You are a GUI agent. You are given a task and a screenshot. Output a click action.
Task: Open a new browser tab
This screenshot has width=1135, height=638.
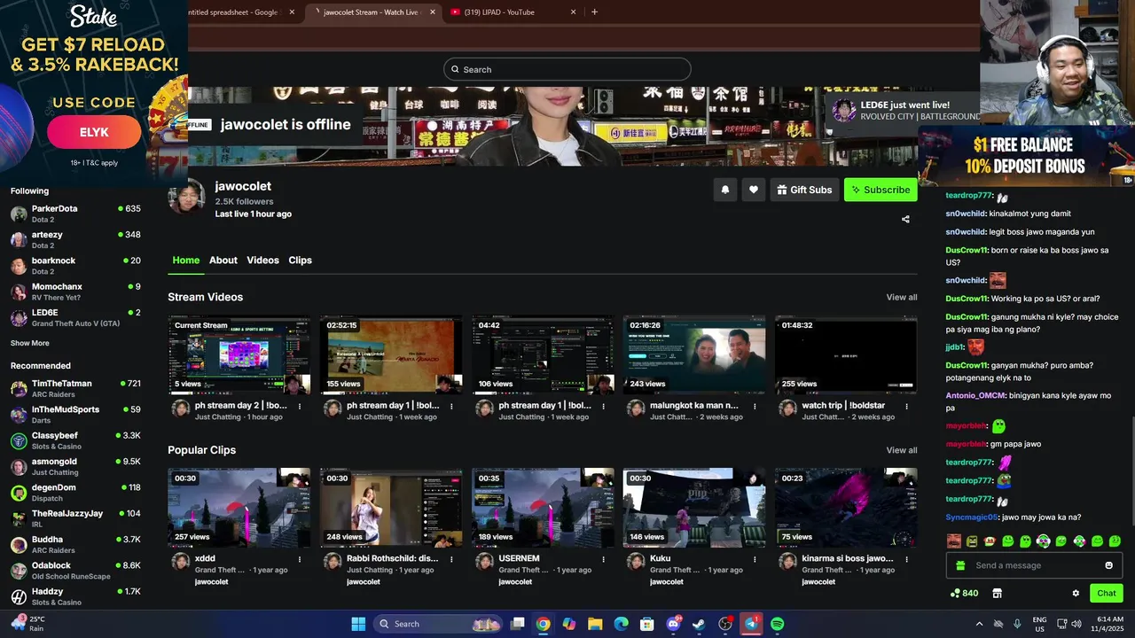594,12
